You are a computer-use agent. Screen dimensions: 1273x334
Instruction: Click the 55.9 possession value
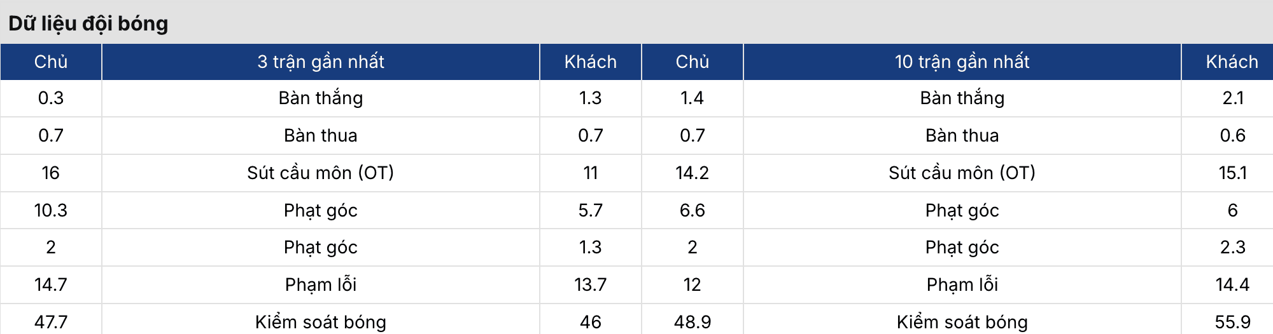pos(1232,322)
